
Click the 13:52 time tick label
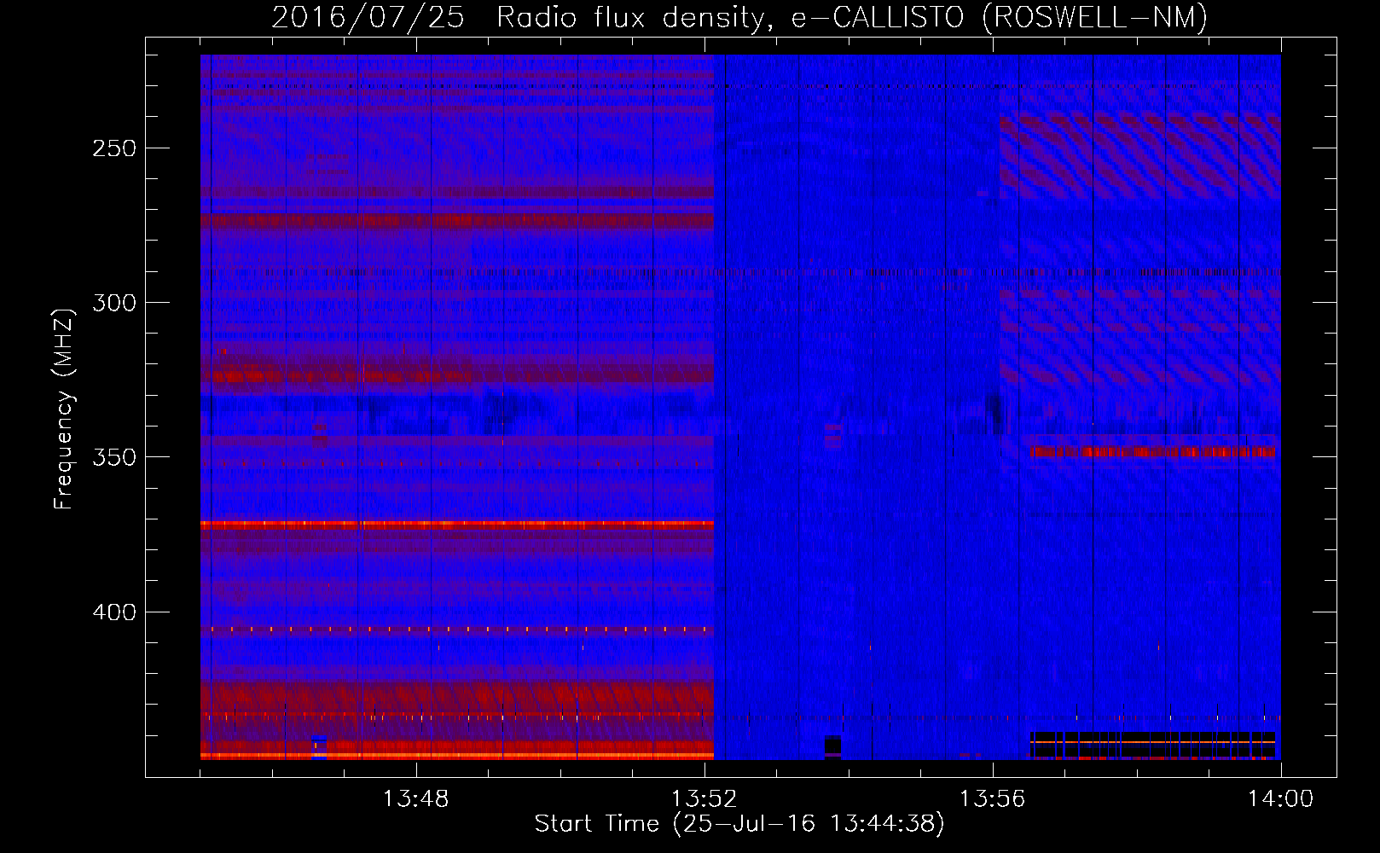pyautogui.click(x=704, y=799)
